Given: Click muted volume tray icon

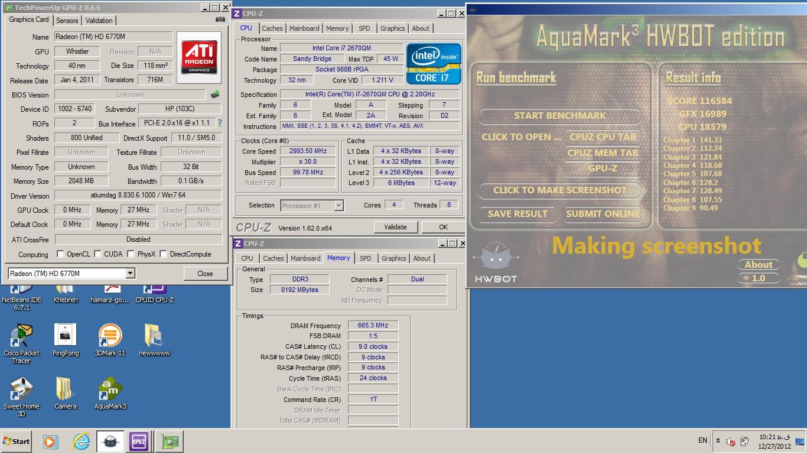Looking at the screenshot, I should pyautogui.click(x=731, y=441).
